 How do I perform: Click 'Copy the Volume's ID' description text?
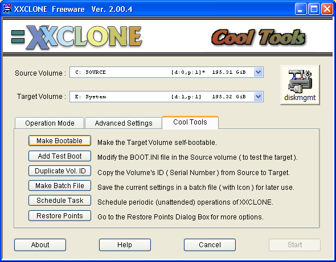point(194,172)
